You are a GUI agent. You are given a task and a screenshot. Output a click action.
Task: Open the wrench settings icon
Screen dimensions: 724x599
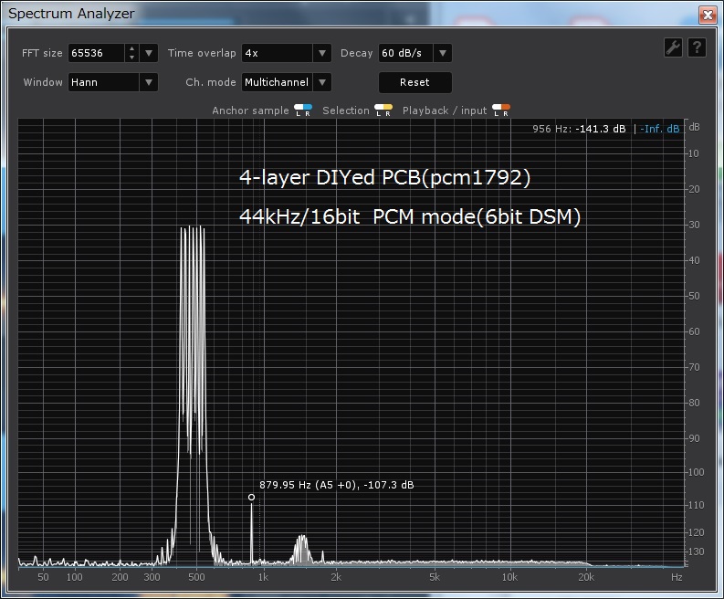click(x=673, y=47)
